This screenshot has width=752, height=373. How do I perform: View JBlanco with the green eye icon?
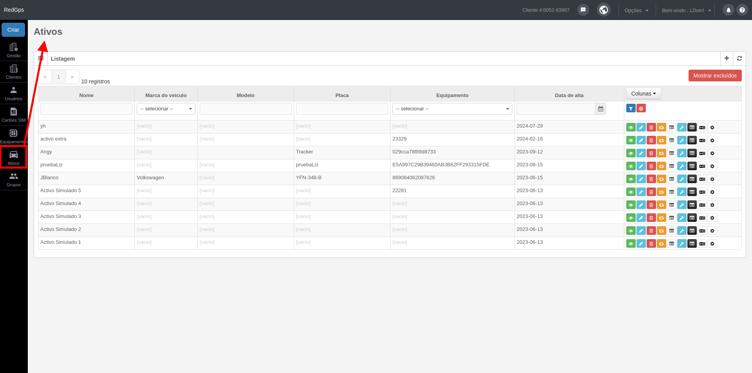tap(631, 179)
